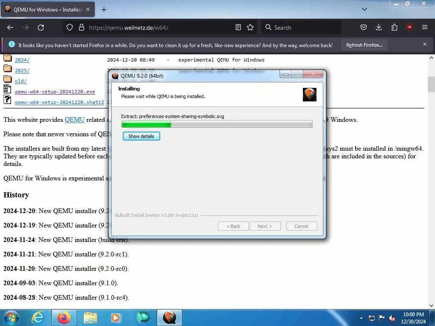Click Show details in the installer
The height and width of the screenshot is (326, 435).
141,136
